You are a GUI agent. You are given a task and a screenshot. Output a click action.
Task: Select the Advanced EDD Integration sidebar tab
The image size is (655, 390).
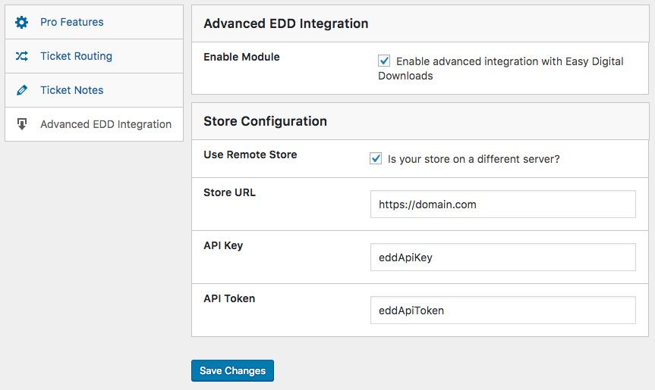[x=105, y=124]
